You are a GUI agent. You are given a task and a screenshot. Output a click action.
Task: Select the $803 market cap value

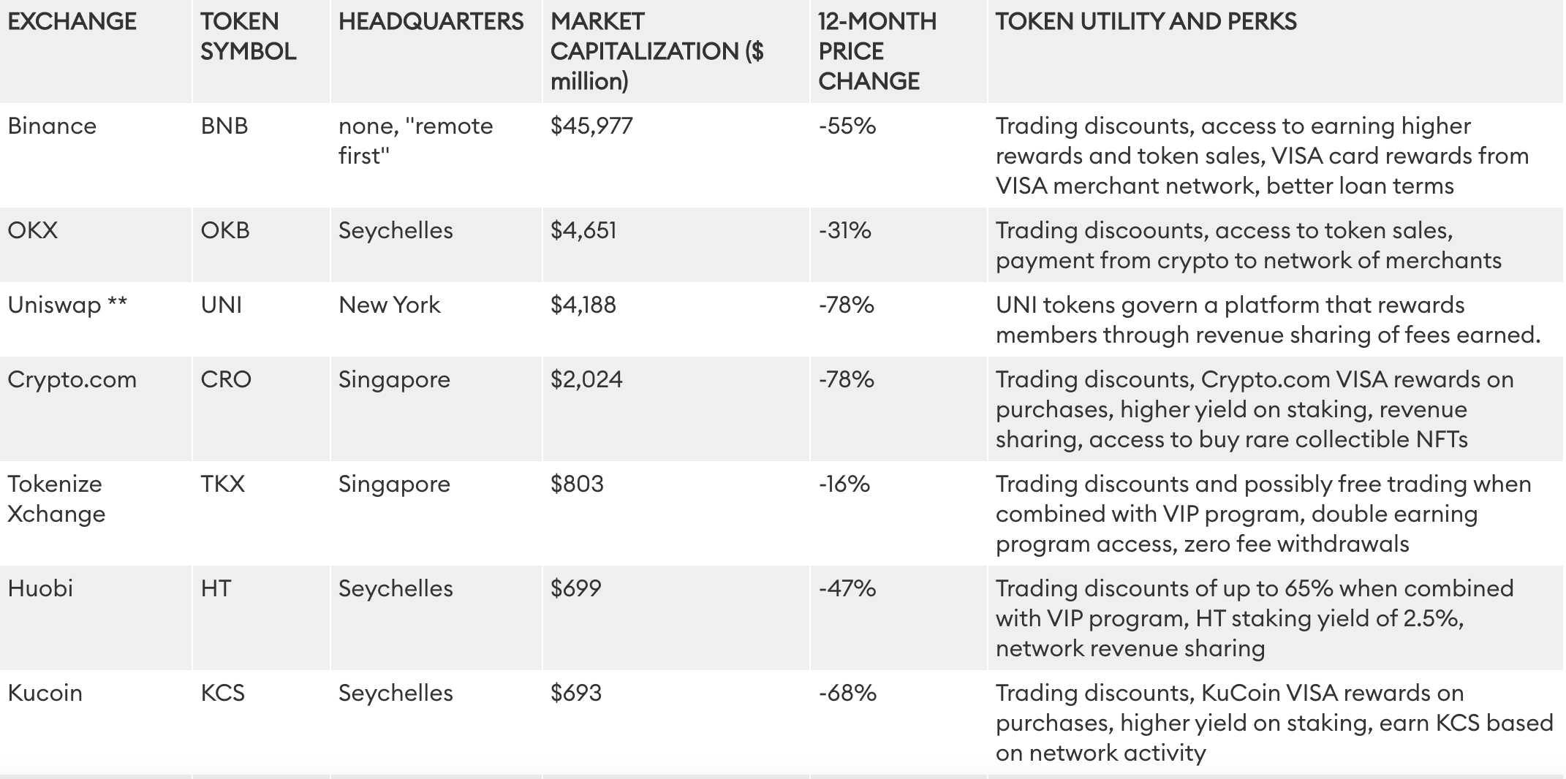pyautogui.click(x=577, y=484)
